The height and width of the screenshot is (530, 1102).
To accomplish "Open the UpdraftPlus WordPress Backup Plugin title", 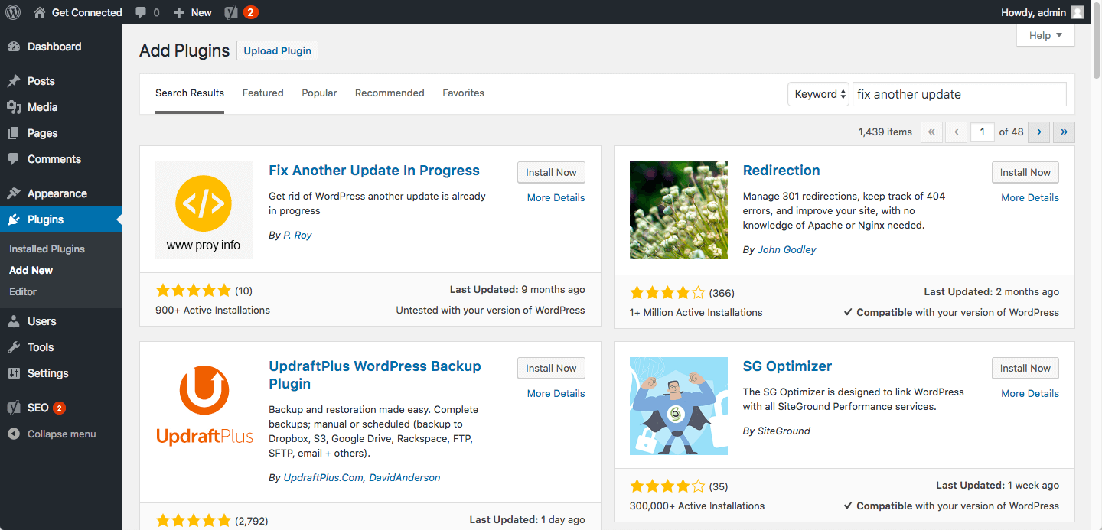I will coord(375,375).
